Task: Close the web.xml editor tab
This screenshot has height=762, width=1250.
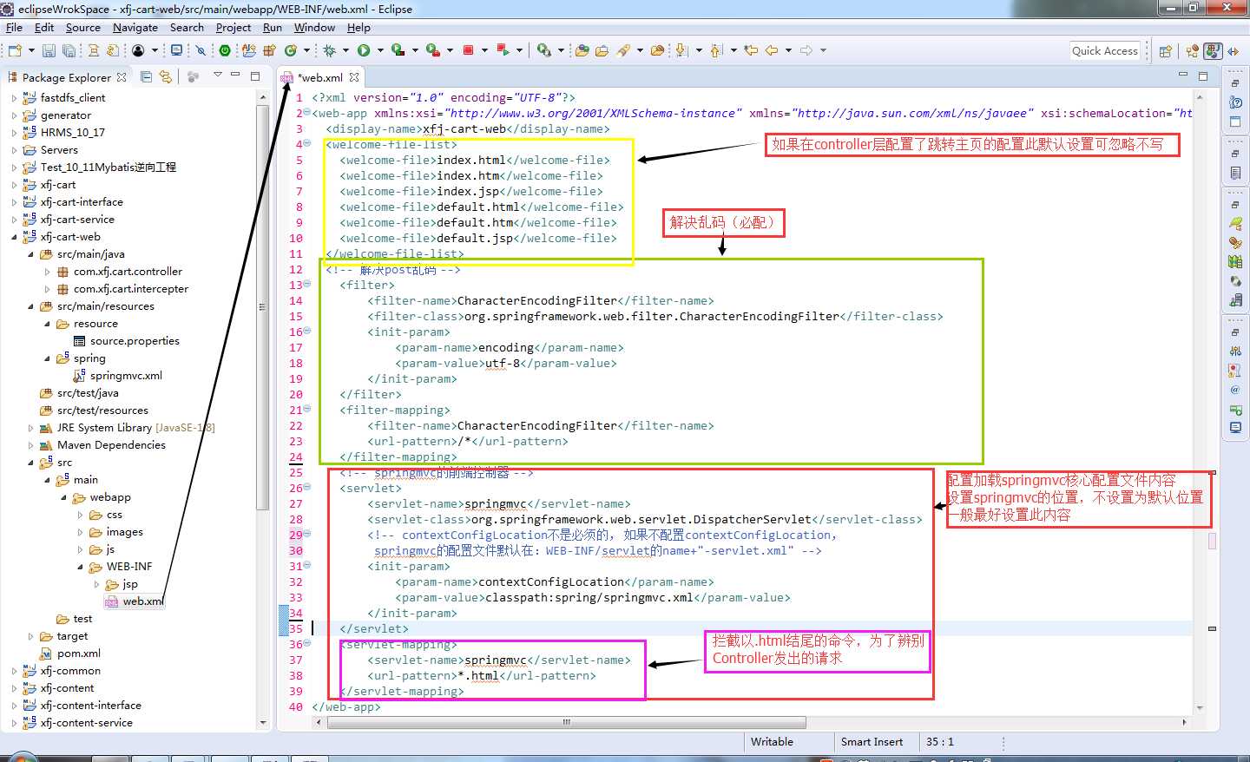Action: point(354,77)
